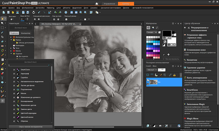Open the Обычный blend mode dropdown
219x131 pixels.
152,70
